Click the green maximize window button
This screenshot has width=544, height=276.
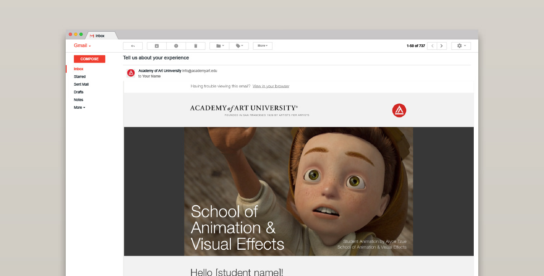coord(81,34)
